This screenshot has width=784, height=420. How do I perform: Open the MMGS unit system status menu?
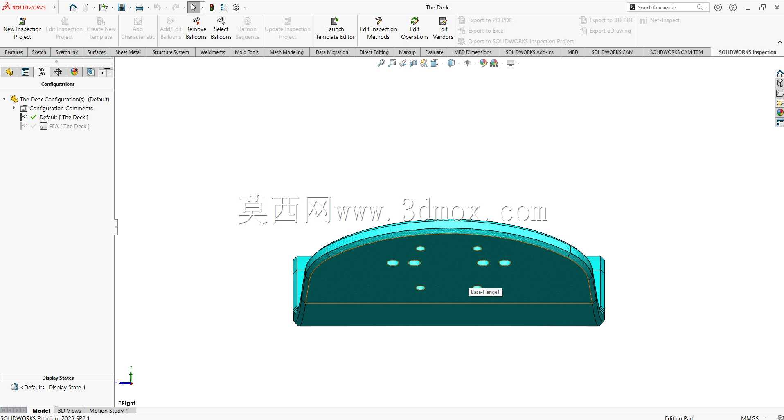[x=754, y=418]
